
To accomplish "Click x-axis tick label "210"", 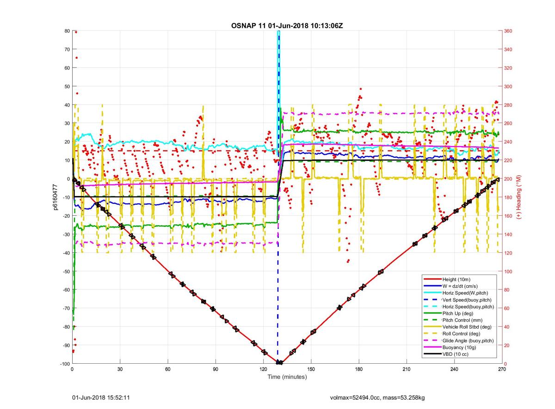I will coord(407,369).
